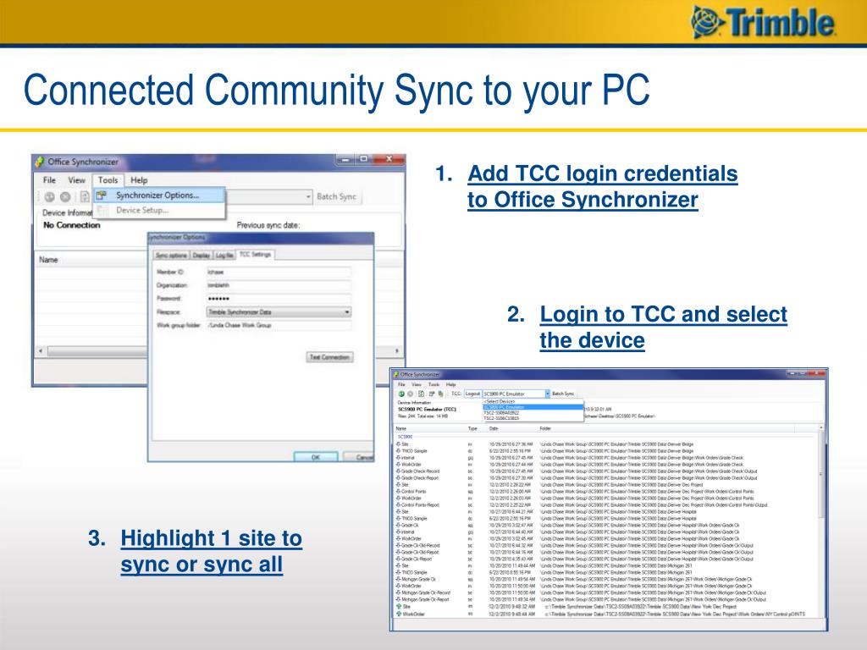The height and width of the screenshot is (650, 867).
Task: Select the TCC Settings tab
Action: pyautogui.click(x=255, y=254)
